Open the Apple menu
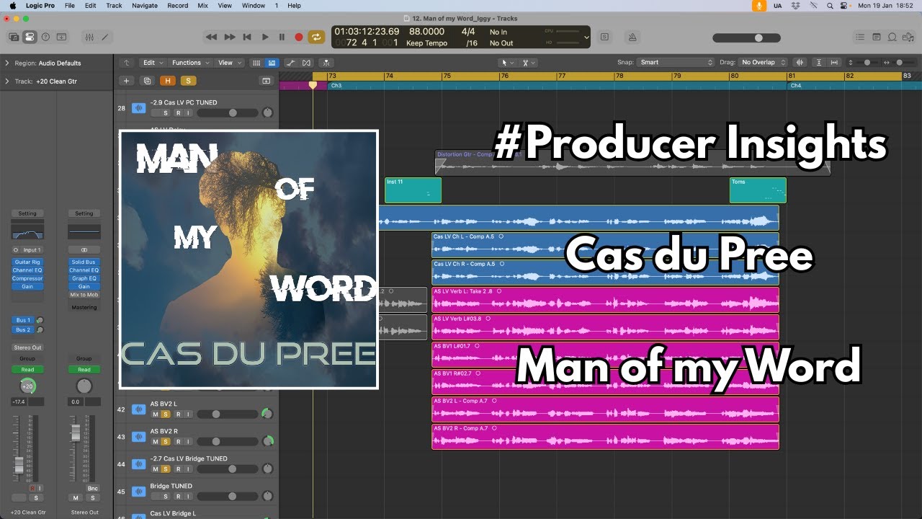The width and height of the screenshot is (922, 519). [12, 5]
